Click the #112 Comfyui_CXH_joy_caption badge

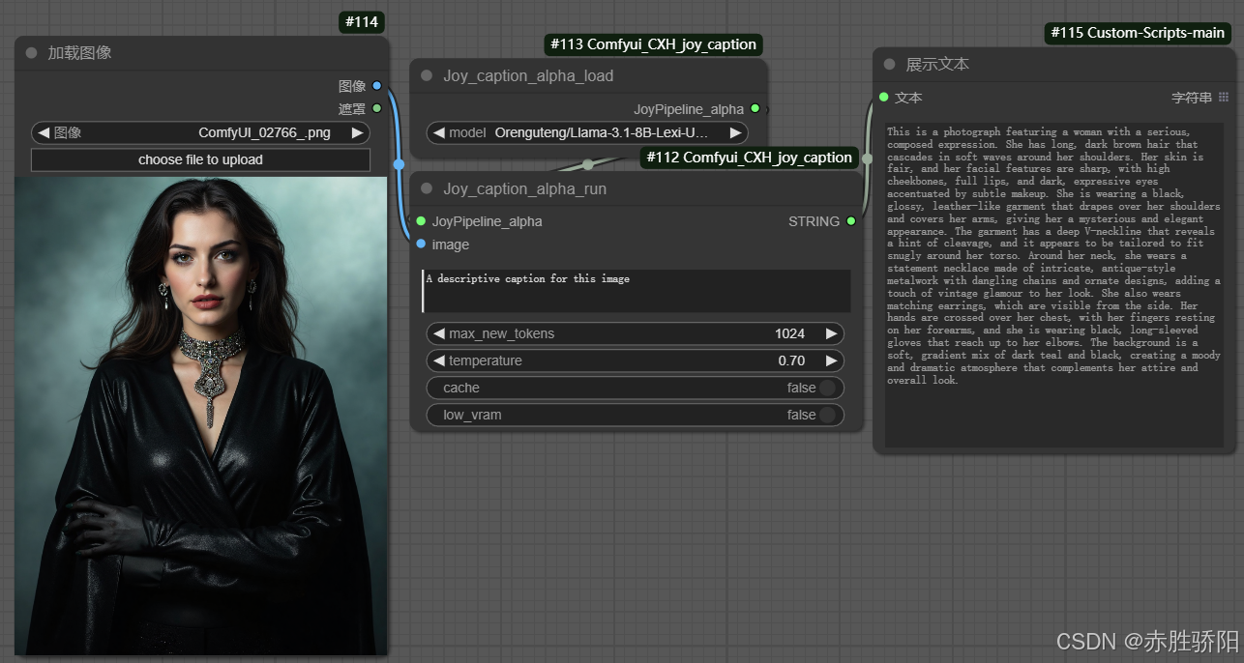[750, 158]
